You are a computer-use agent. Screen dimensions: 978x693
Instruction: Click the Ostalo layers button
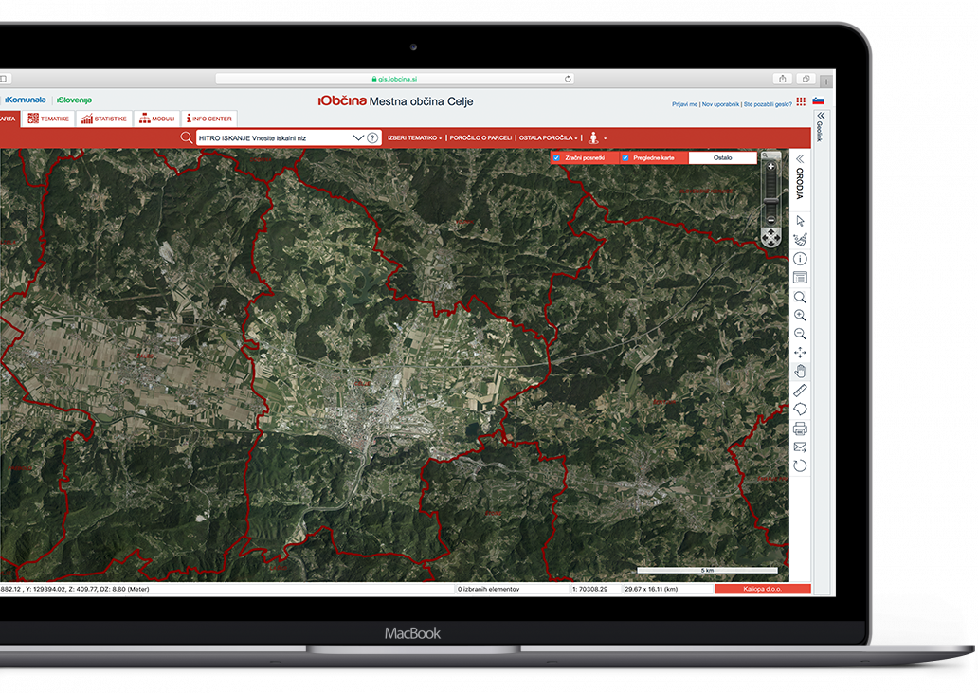[x=722, y=158]
